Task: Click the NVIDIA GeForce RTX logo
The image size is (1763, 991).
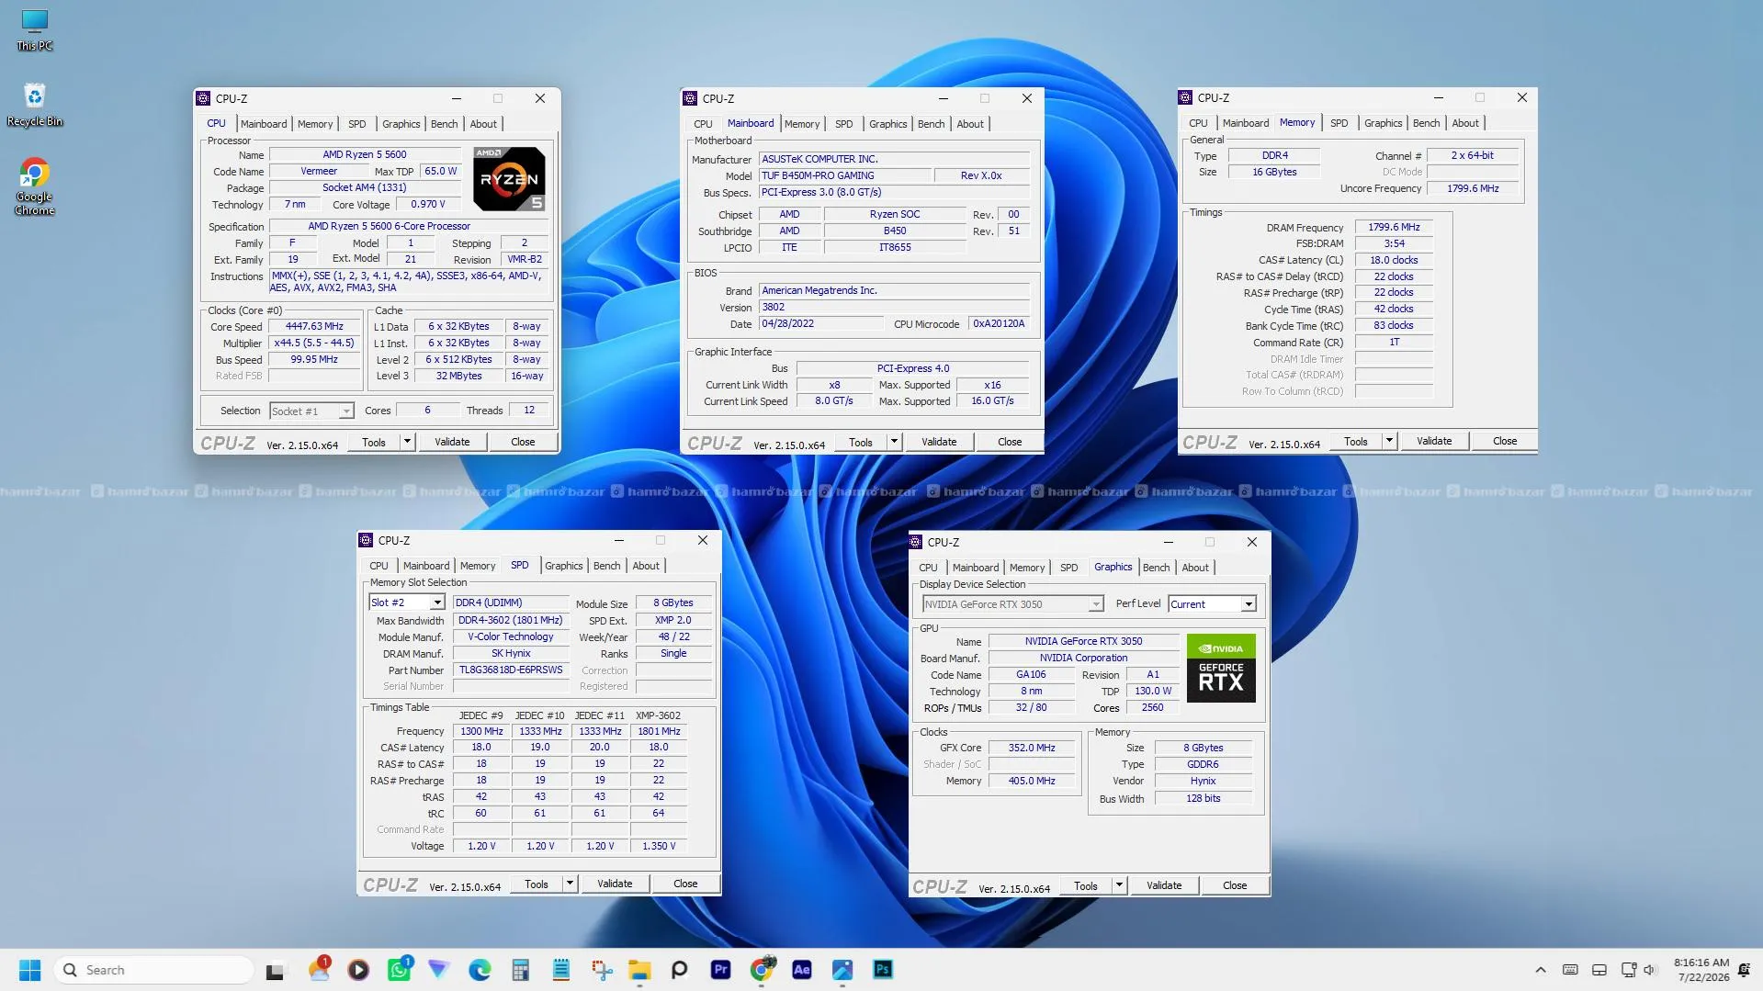Action: coord(1221,668)
